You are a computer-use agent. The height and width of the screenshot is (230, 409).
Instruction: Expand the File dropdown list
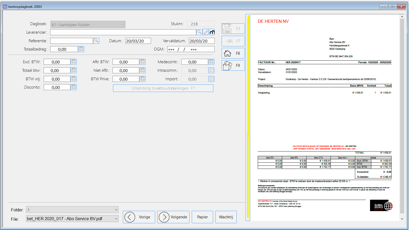pos(116,219)
